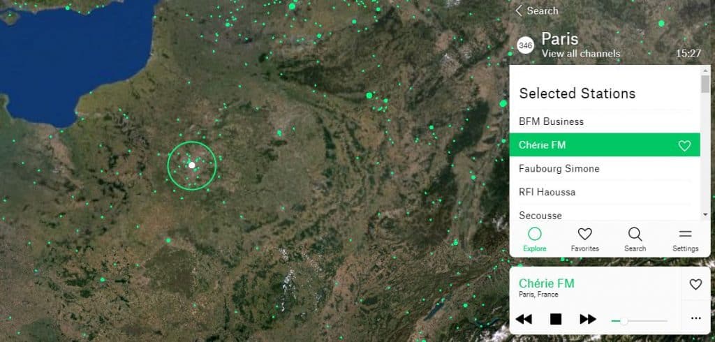Open the three-dot more options menu
The height and width of the screenshot is (342, 715).
[x=695, y=318]
